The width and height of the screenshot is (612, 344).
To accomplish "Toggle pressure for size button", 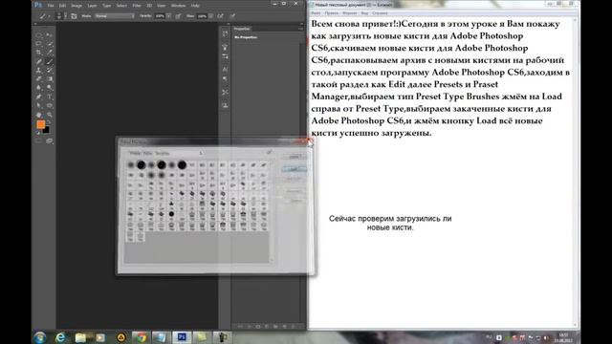I will (x=232, y=16).
